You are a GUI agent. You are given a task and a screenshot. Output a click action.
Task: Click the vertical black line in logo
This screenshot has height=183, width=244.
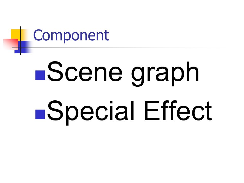click(21, 40)
